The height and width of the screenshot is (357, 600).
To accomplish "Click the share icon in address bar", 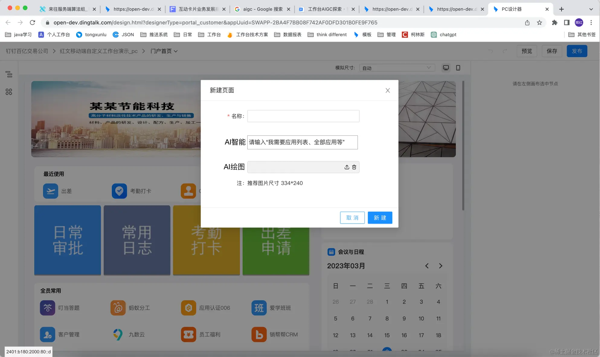I will coord(527,22).
